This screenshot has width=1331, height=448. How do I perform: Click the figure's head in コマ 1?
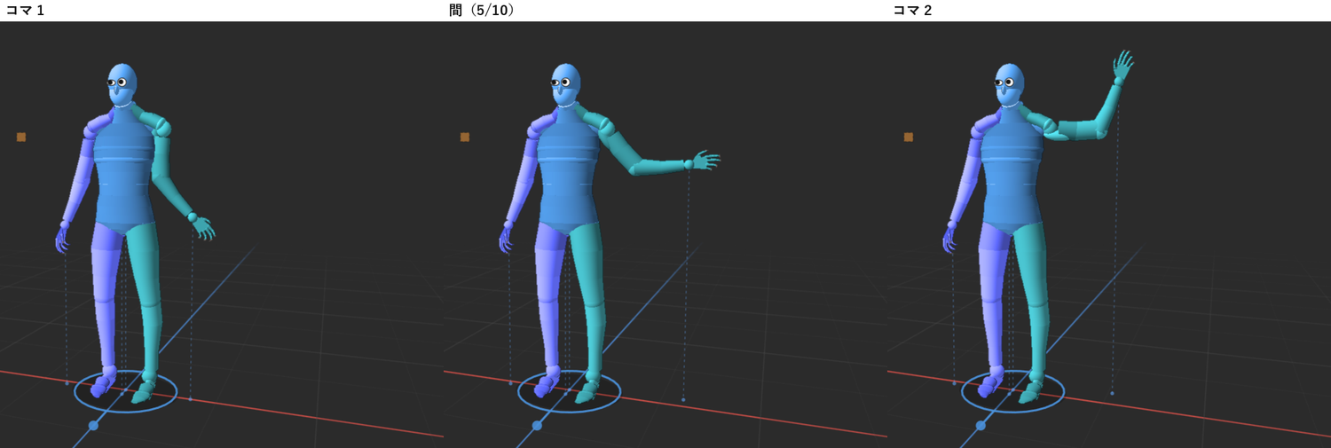click(x=122, y=84)
